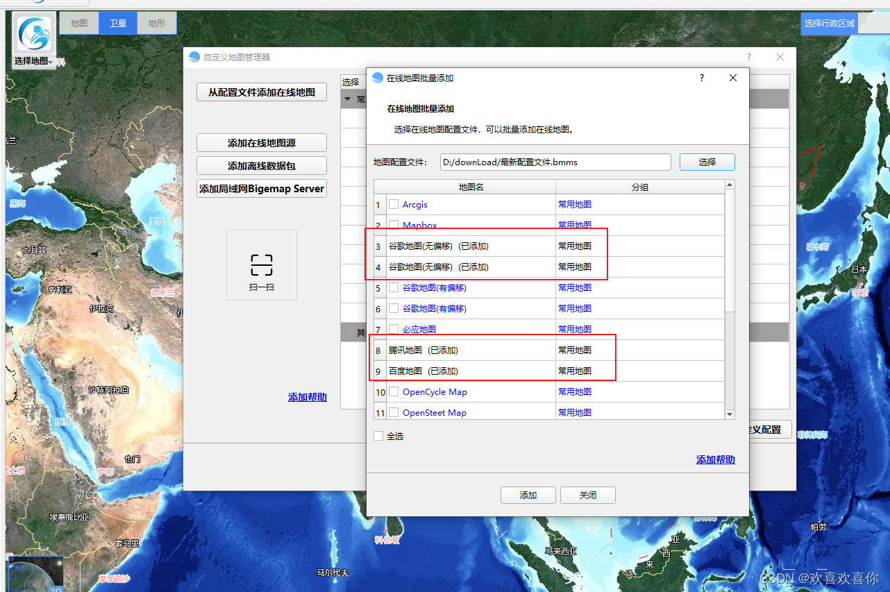This screenshot has height=592, width=890.
Task: Click 谷歌地图(无偏移) (已添加) in row 4
Action: pyautogui.click(x=439, y=267)
